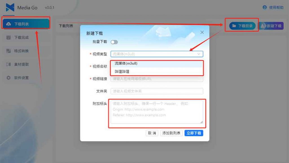Viewport: 289px width, 163px height.
Task: Click the 取消 button in dialog
Action: [152, 133]
